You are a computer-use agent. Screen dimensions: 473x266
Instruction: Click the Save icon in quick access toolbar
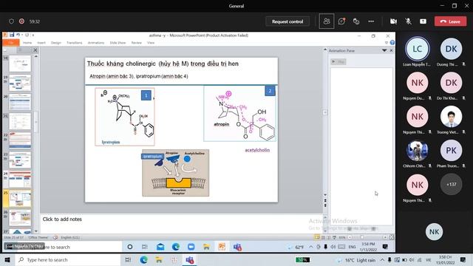(x=12, y=35)
